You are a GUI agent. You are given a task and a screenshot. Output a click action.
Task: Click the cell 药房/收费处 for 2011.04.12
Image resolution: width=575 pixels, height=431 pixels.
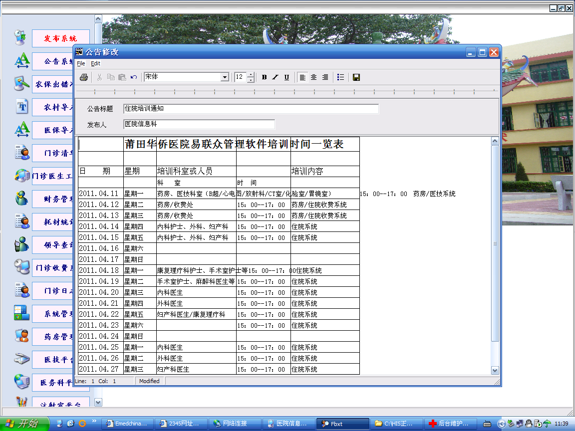196,205
